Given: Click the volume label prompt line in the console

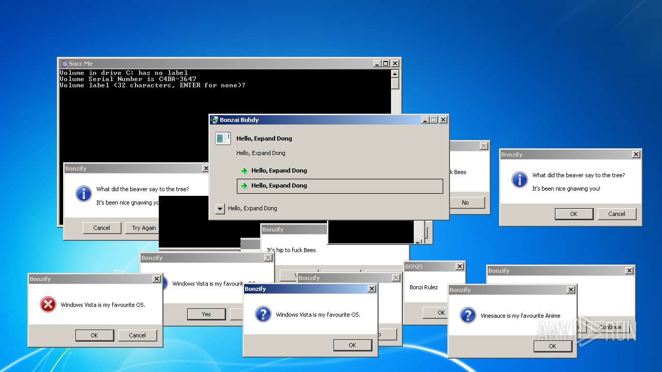Looking at the screenshot, I should coord(153,85).
